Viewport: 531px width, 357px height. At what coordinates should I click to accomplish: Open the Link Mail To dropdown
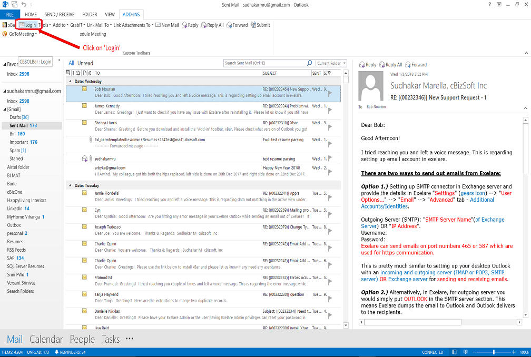pos(99,25)
